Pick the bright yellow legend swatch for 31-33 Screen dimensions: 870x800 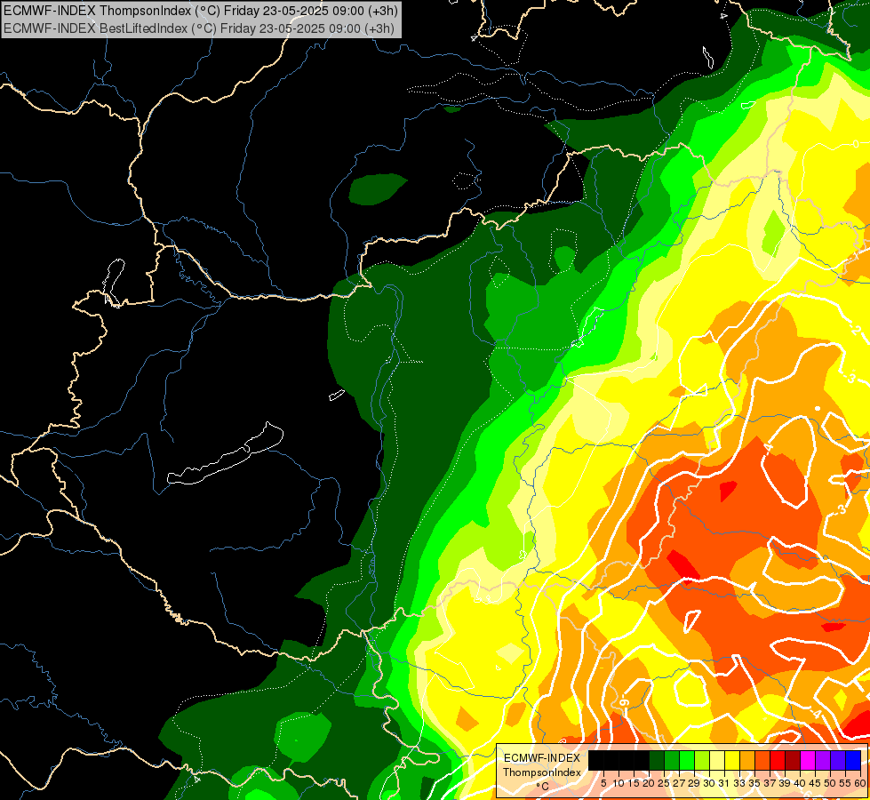pyautogui.click(x=732, y=760)
